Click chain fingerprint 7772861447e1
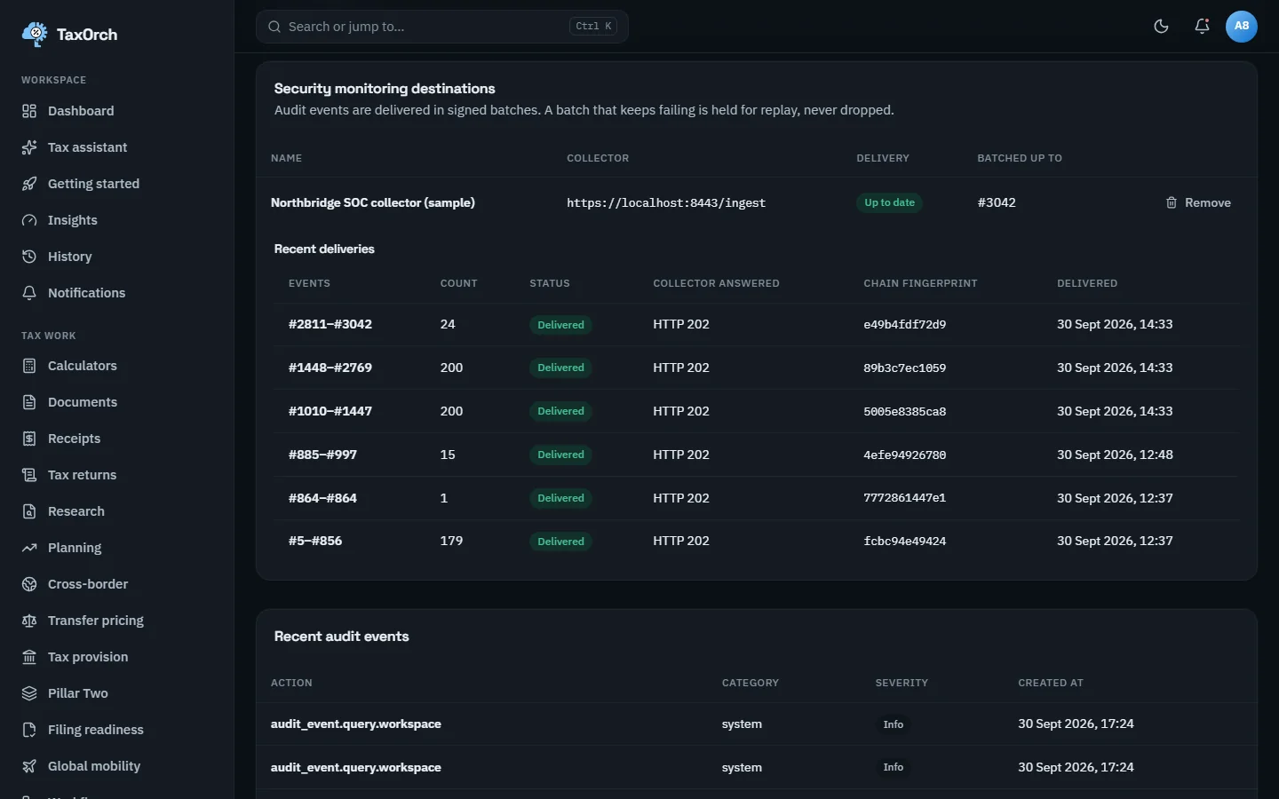Screen dimensions: 1279x799 click(904, 498)
